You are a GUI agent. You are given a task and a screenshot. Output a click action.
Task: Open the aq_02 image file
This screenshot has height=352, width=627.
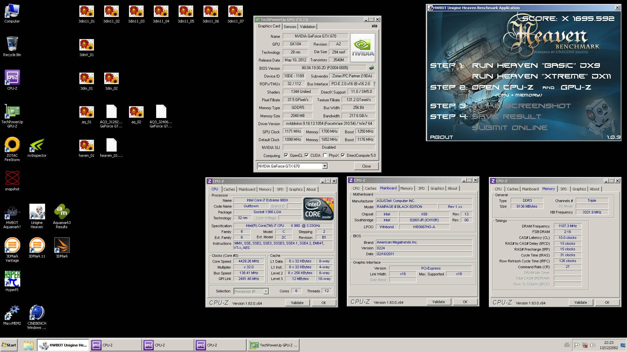click(136, 115)
